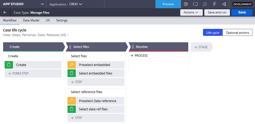Open the Workflow tab
This screenshot has height=124, width=255.
(x=10, y=20)
